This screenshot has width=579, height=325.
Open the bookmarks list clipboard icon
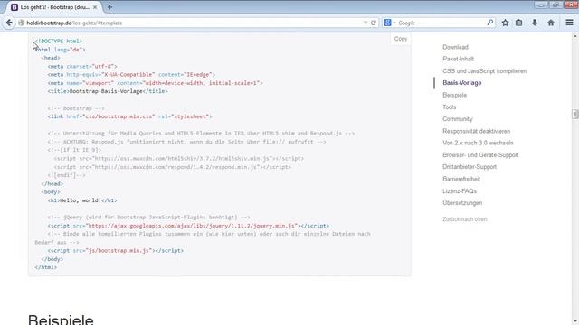pyautogui.click(x=518, y=23)
